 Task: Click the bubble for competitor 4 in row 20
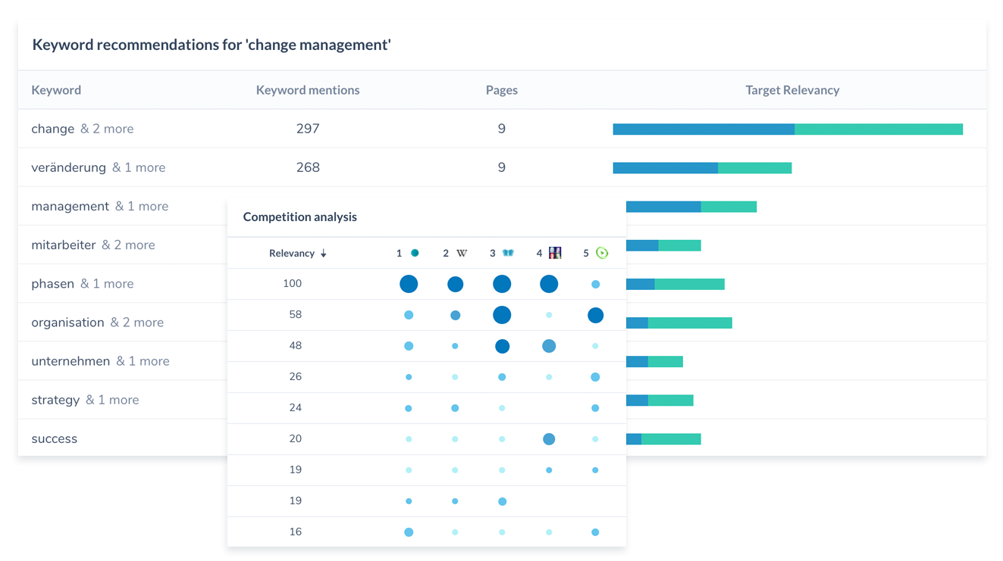(x=549, y=438)
